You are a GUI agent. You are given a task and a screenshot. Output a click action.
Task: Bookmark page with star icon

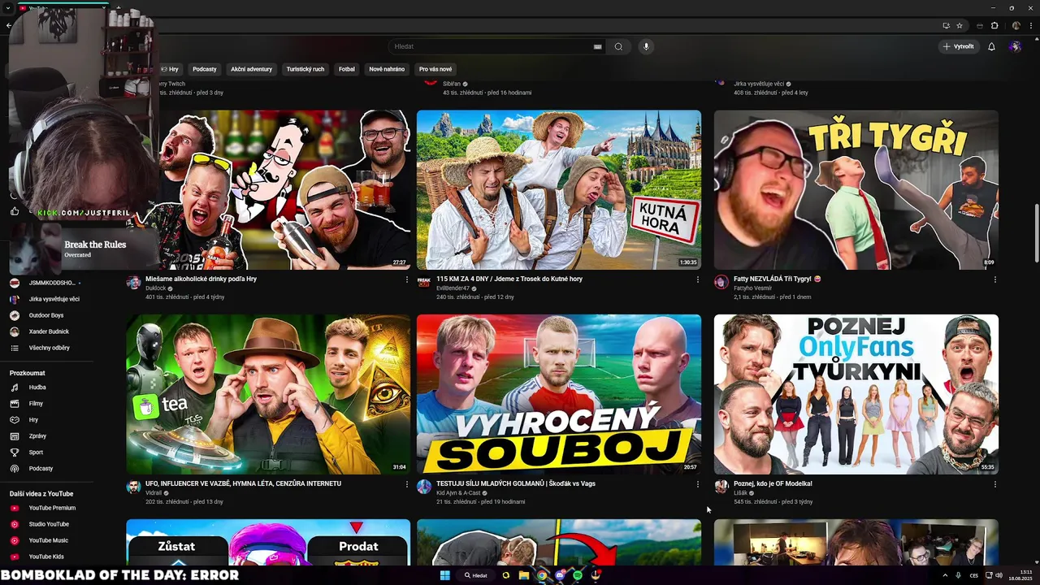coord(960,25)
